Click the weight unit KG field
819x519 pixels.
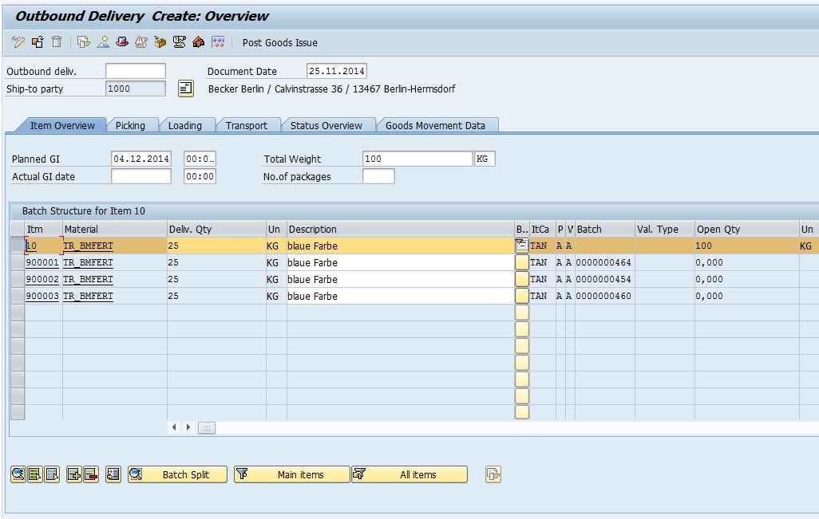[485, 159]
